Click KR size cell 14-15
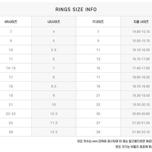Viewport: 152px width, 152px height. coord(11,68)
